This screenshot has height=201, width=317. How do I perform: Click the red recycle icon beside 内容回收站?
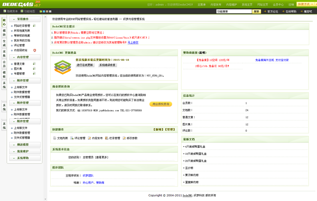click(35, 50)
